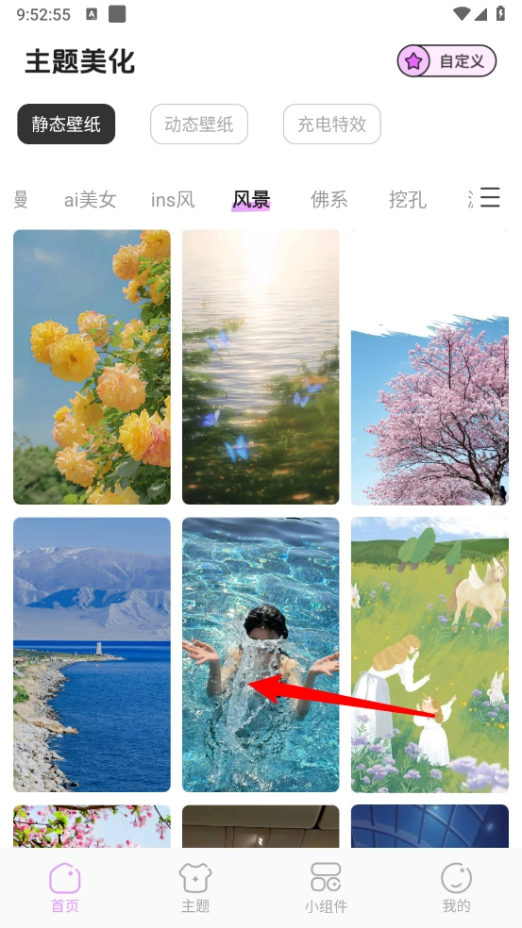Open the 我的 profile smiley icon
The height and width of the screenshot is (928, 522).
[x=456, y=878]
